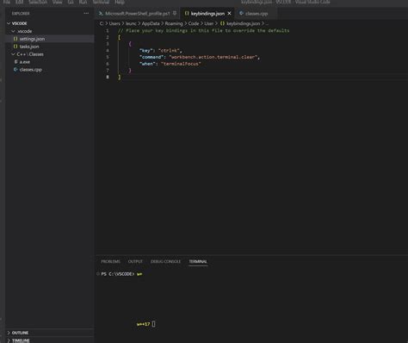
Task: Click the JSON icon beside tasks.json in Explorer
Action: click(x=15, y=47)
